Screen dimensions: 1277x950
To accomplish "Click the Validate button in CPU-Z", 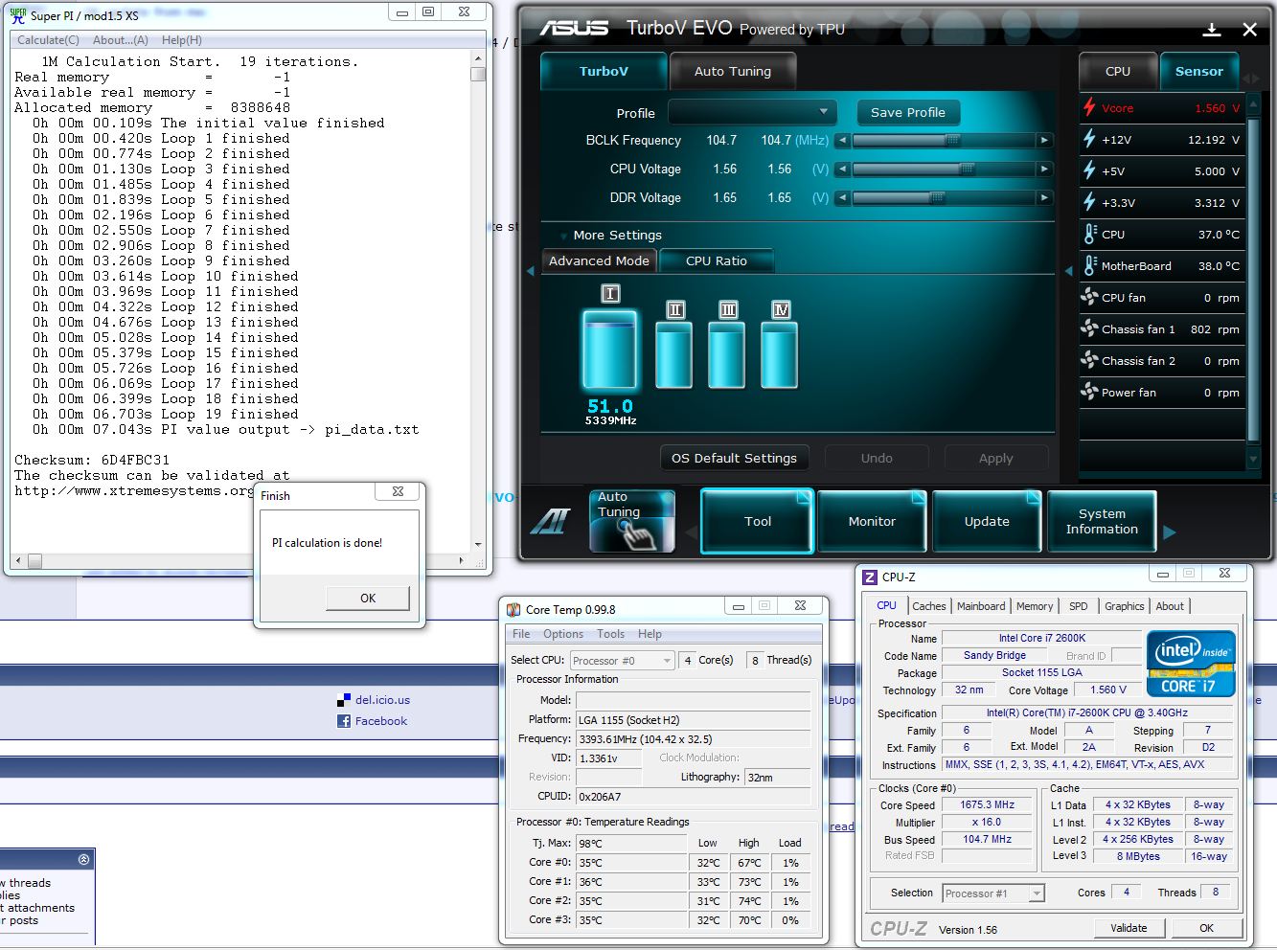I will coord(1129,928).
